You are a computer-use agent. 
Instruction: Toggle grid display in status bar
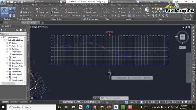[99, 102]
